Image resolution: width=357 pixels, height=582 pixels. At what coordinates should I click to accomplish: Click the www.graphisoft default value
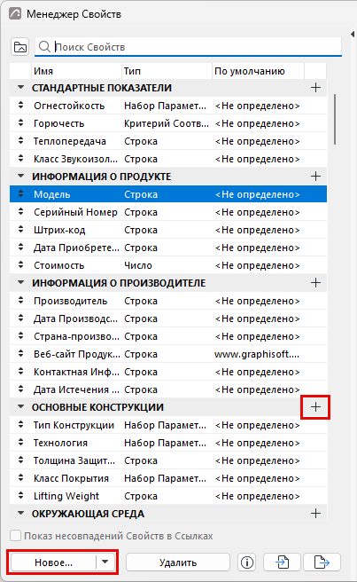tap(257, 354)
